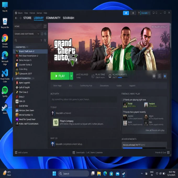Go forward with the right arrow
The height and width of the screenshot is (178, 178).
click(20, 18)
